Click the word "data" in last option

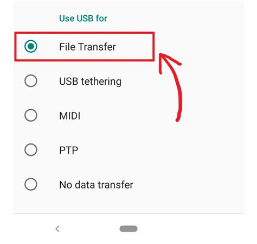(85, 185)
